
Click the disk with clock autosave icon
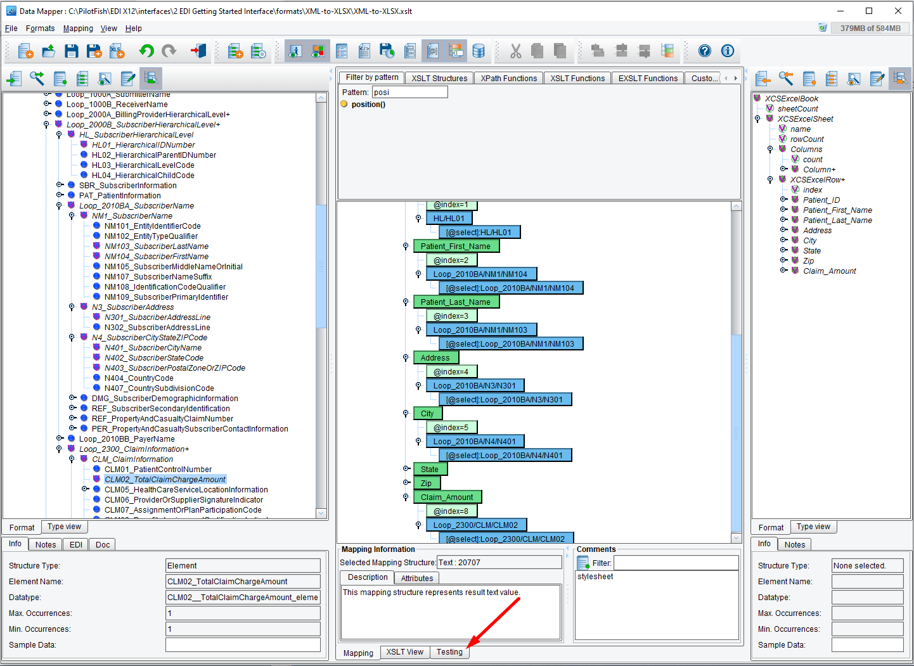pyautogui.click(x=387, y=51)
